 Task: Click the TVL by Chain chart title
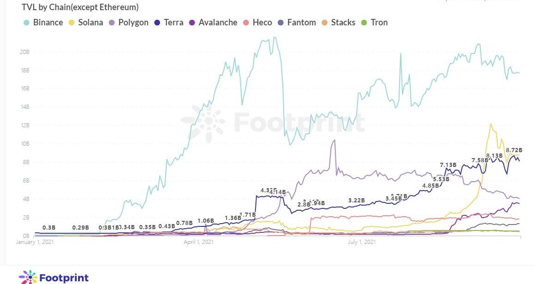(x=80, y=7)
